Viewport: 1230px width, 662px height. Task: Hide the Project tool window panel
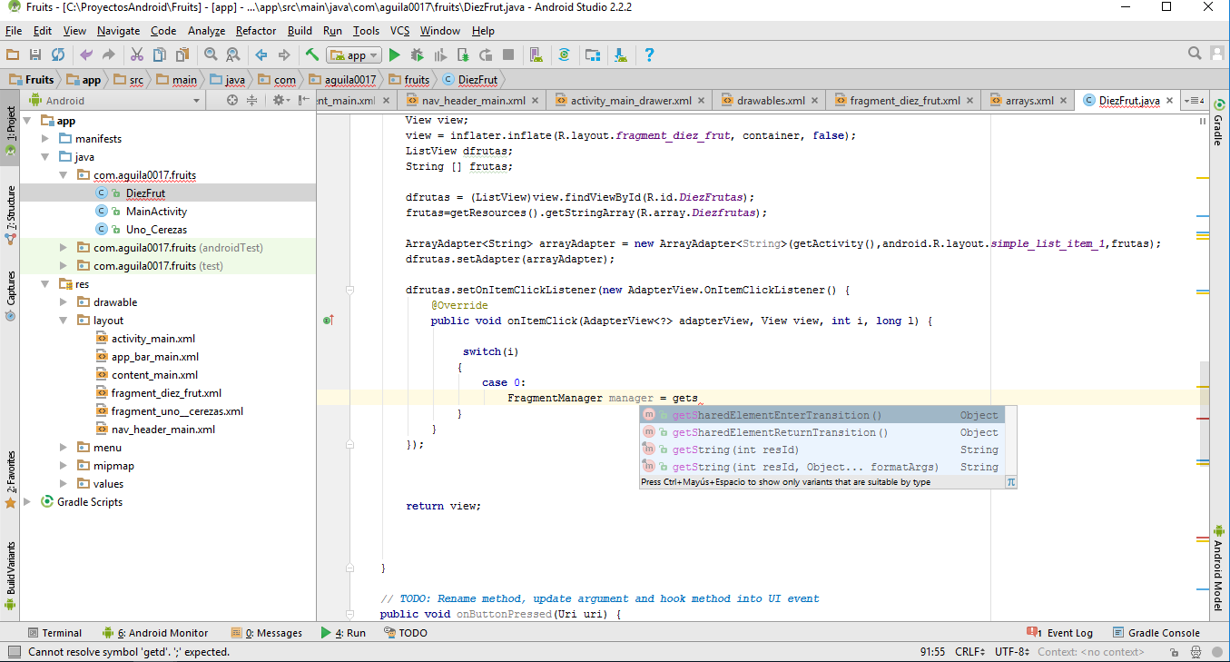click(x=305, y=101)
